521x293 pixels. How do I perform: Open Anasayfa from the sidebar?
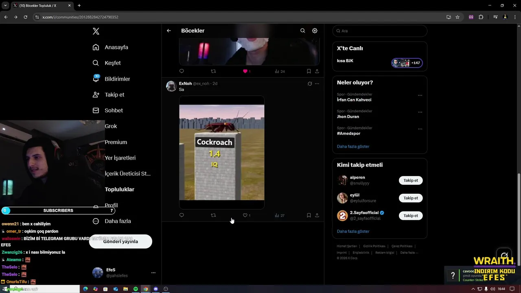pos(110,47)
